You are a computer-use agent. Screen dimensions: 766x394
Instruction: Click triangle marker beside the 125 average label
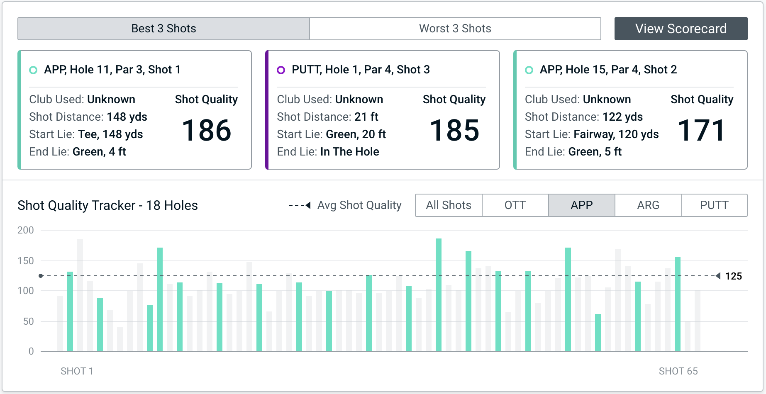tap(718, 276)
